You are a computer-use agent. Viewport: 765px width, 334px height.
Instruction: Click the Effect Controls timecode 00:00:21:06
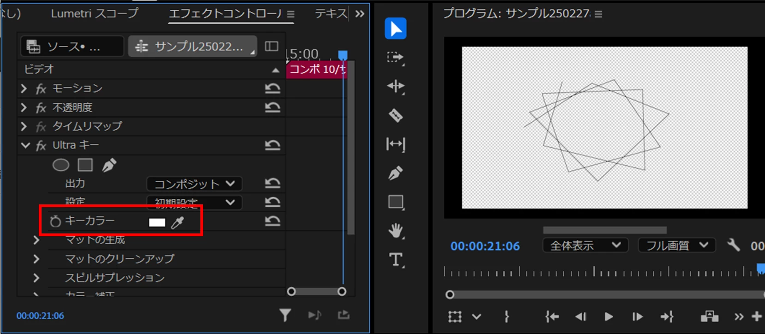click(x=40, y=316)
